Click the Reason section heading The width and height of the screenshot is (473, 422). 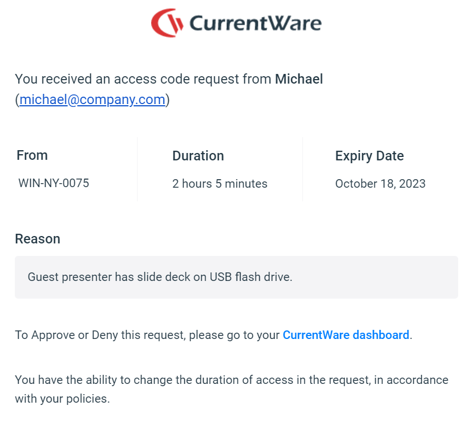click(38, 239)
